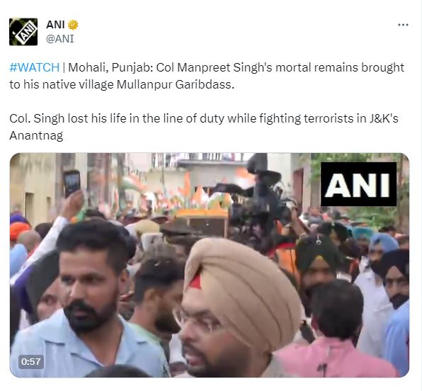Open the ANI profile avatar
This screenshot has width=422, height=391.
pyautogui.click(x=23, y=32)
